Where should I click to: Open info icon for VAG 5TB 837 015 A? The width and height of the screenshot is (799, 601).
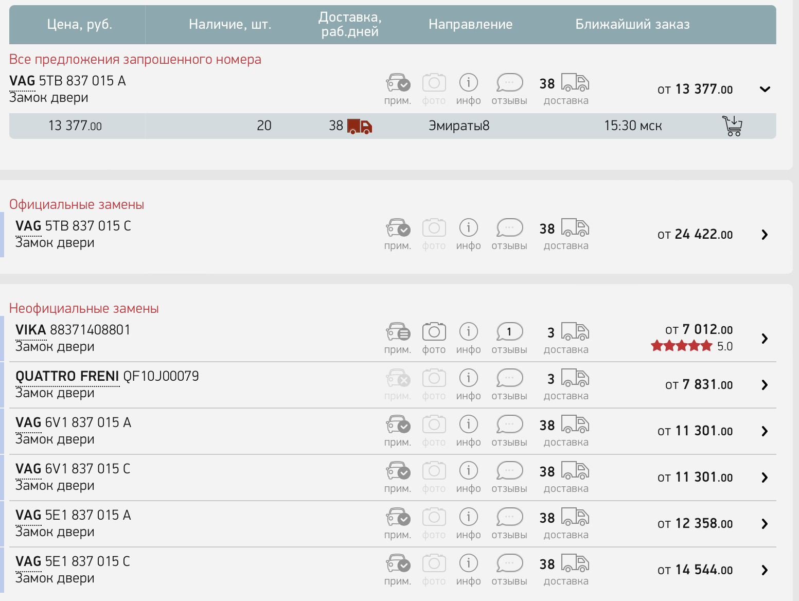point(468,82)
